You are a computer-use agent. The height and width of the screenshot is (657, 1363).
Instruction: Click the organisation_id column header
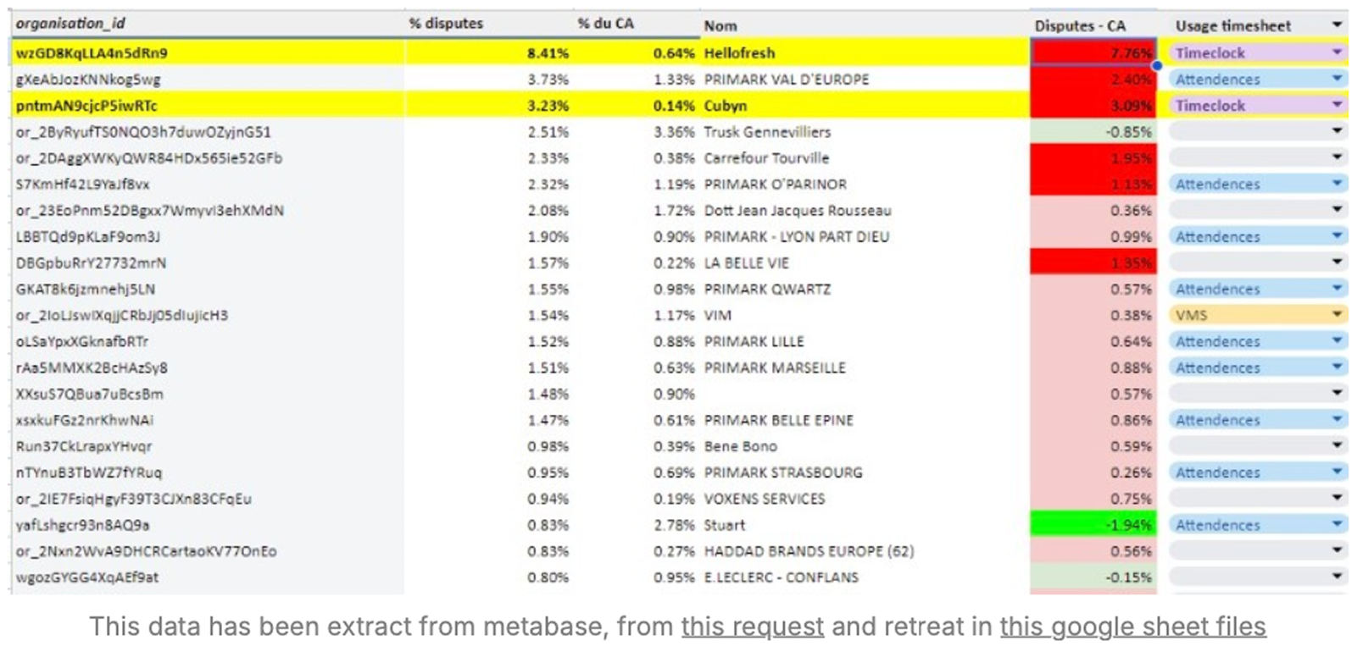(x=70, y=24)
